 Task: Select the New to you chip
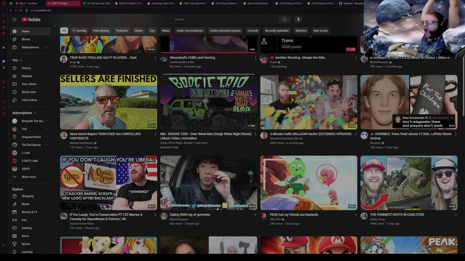[x=320, y=30]
